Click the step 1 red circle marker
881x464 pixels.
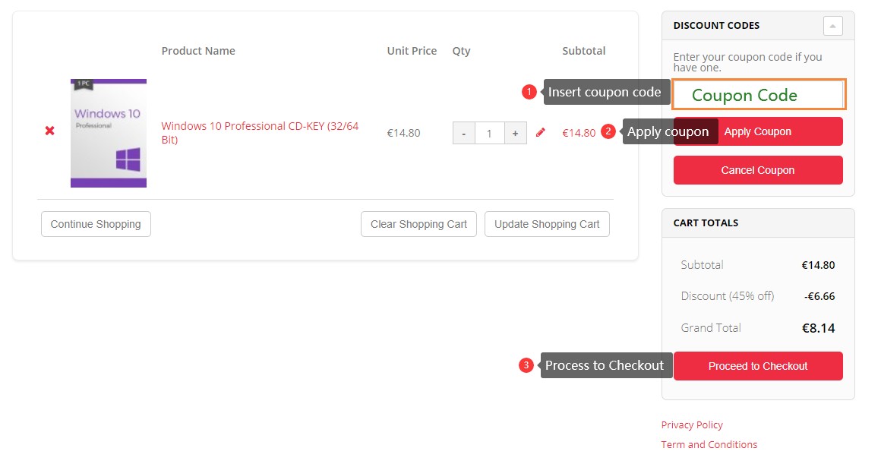point(529,92)
